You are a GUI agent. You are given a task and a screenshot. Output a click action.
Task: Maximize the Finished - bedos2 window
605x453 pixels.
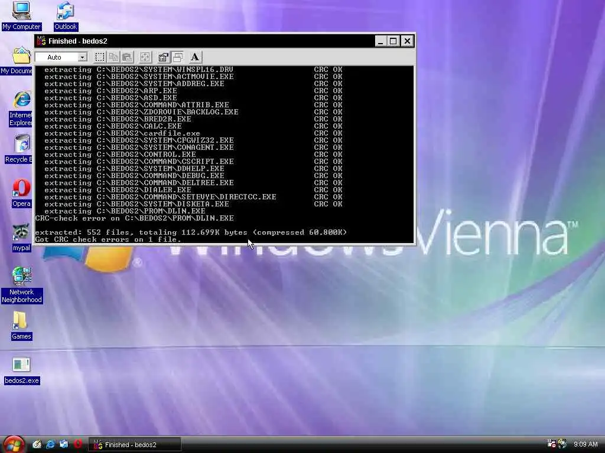(393, 41)
